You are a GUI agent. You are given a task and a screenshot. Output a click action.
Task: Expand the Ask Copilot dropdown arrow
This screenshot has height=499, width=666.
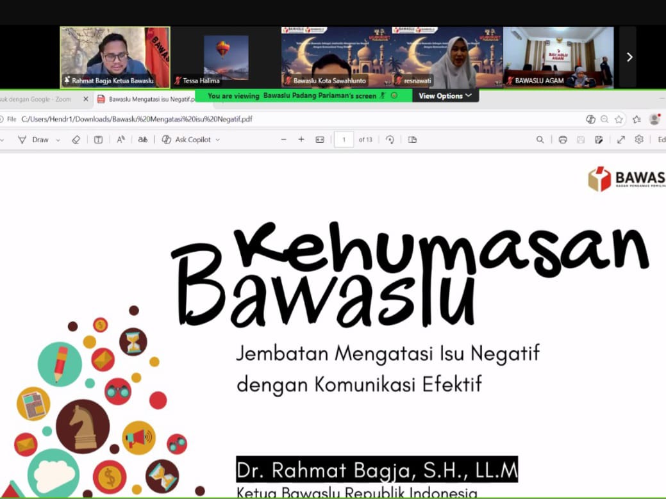(x=217, y=139)
